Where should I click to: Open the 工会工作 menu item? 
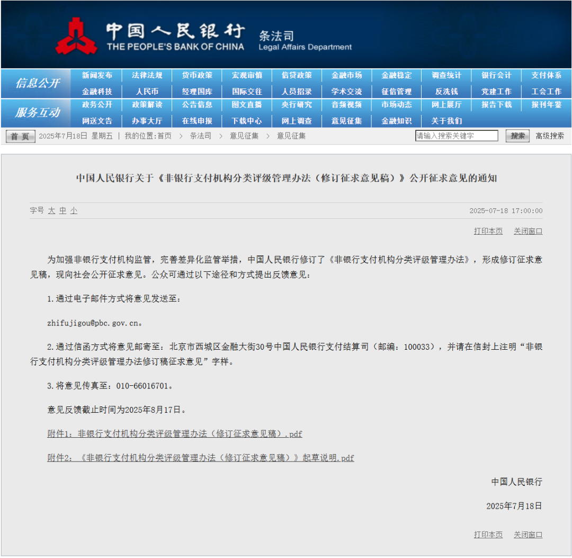click(547, 91)
